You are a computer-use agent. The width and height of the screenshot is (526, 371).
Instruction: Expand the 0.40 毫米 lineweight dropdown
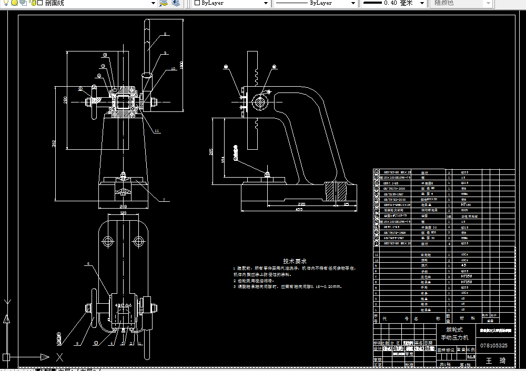pos(422,3)
